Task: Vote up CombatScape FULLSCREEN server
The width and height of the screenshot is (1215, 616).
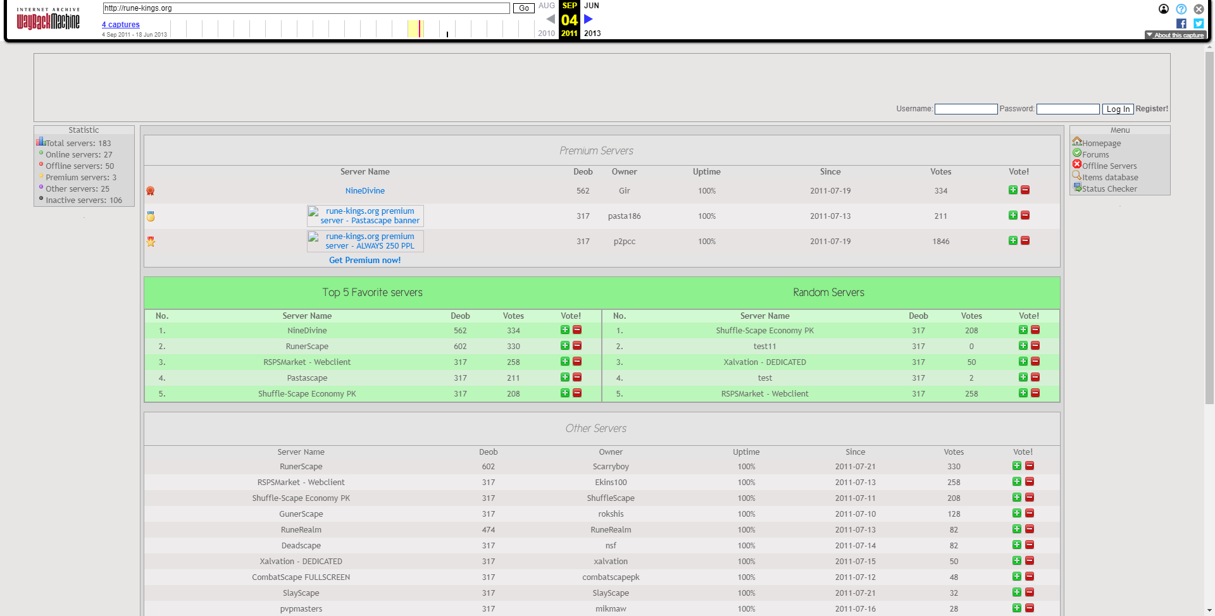Action: click(1017, 576)
